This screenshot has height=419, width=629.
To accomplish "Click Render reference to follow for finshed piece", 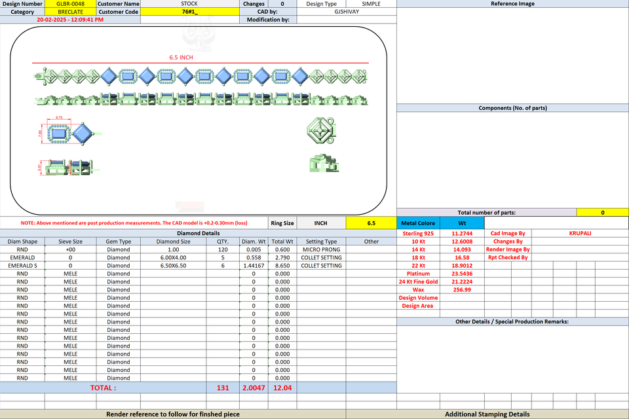I will [x=173, y=414].
